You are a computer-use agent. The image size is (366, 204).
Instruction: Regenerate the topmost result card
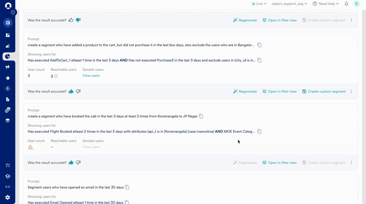(245, 20)
